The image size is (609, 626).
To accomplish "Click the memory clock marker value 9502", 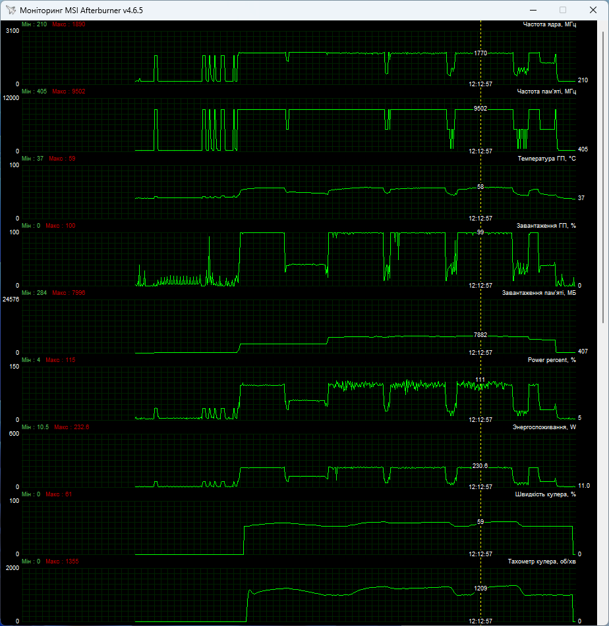I will click(480, 109).
